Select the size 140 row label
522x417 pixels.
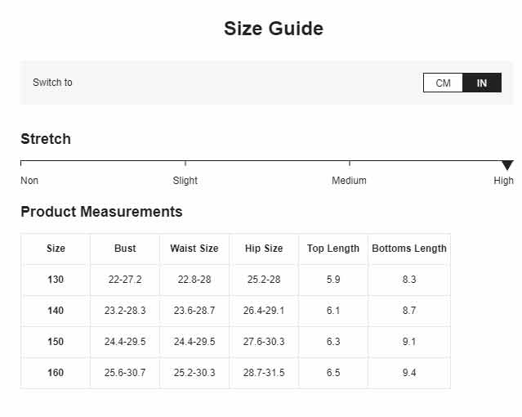coord(56,311)
